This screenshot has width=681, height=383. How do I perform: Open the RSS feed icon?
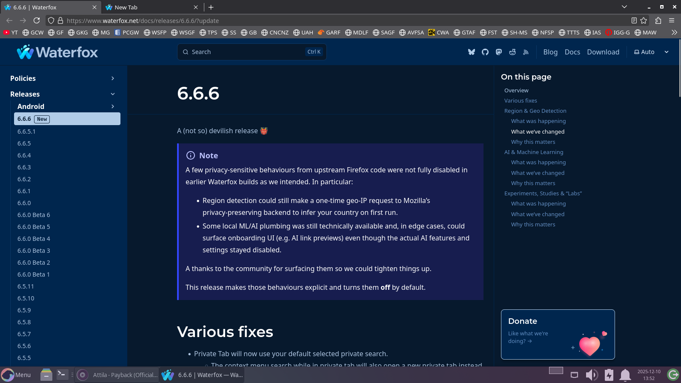click(526, 52)
